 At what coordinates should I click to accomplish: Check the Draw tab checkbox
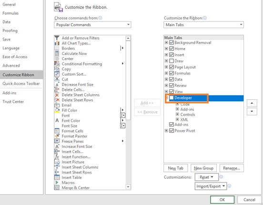tap(171, 61)
